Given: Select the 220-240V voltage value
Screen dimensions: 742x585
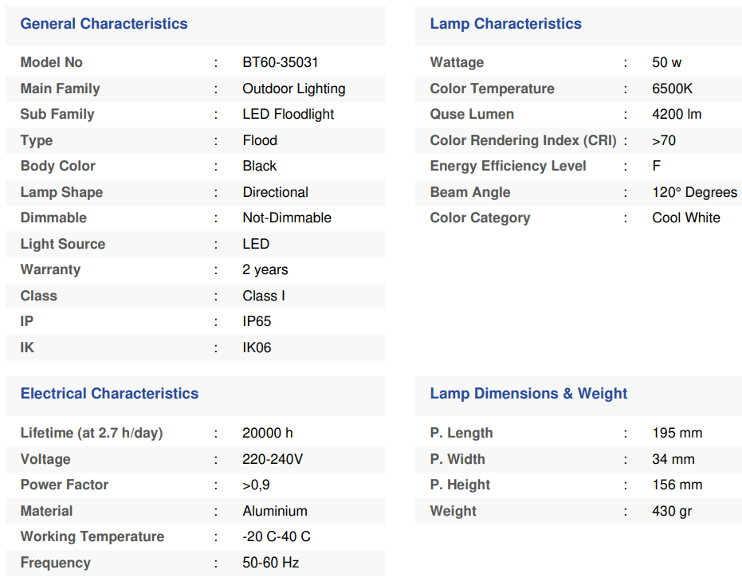Looking at the screenshot, I should (273, 459).
